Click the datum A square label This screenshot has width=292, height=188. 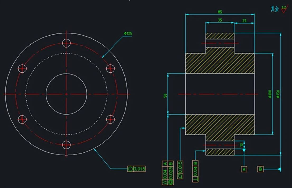[244, 169]
